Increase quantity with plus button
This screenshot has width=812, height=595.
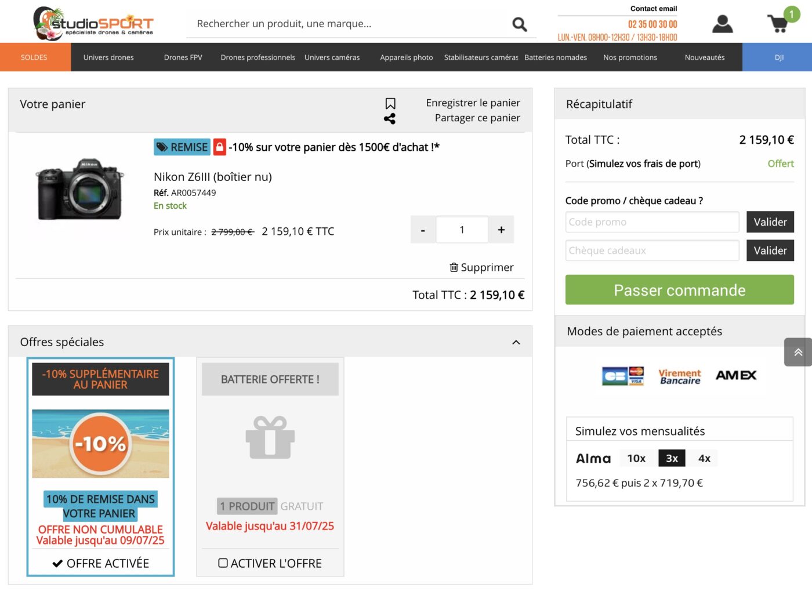tap(501, 230)
